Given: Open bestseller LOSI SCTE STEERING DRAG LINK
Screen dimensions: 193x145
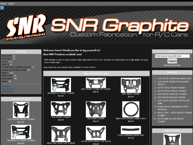Looking at the screenshot, I should pos(174,78).
